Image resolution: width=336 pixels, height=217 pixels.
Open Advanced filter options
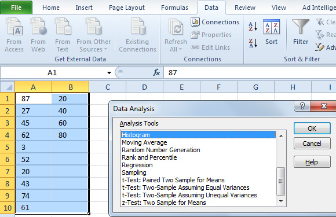pyautogui.click(x=326, y=47)
